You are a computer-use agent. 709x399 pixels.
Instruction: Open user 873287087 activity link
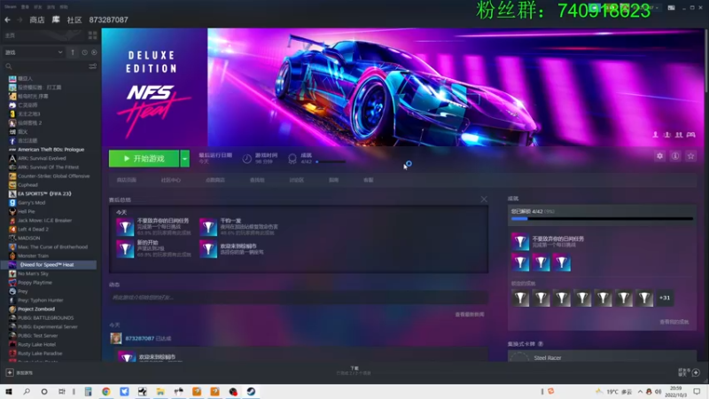point(140,339)
